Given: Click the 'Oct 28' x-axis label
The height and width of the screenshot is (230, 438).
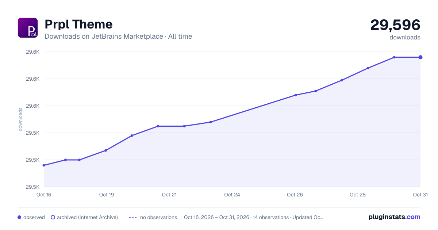Looking at the screenshot, I should [x=358, y=195].
